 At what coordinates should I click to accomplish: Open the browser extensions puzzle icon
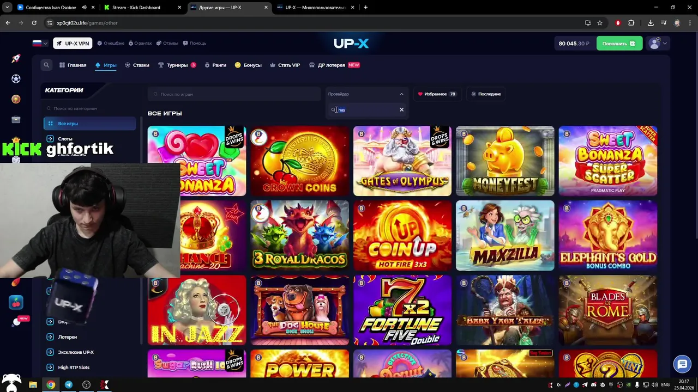[x=631, y=23]
